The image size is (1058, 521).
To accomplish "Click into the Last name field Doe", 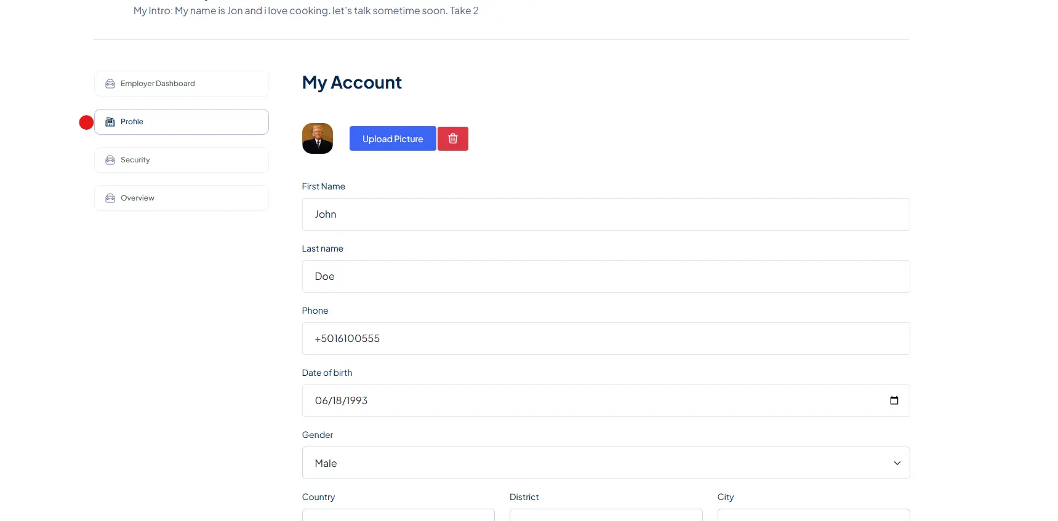I will tap(606, 276).
